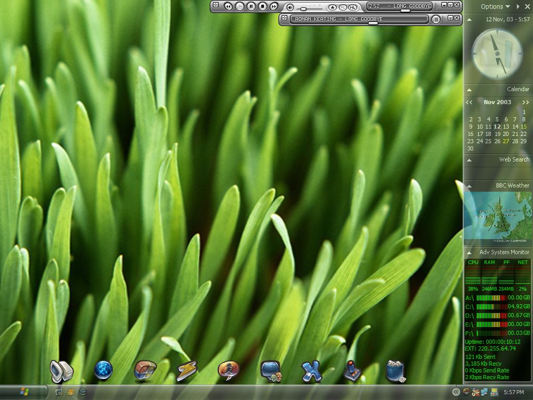The width and height of the screenshot is (533, 400).
Task: Stop playback in Winamp
Action: point(262,6)
